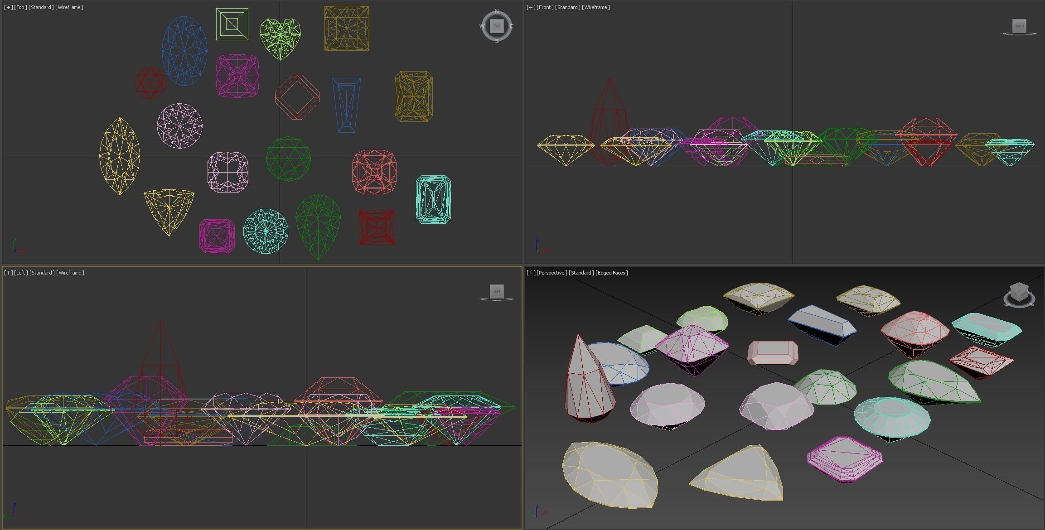Click the W letter on the ViewCube compass ring
The image size is (1045, 530).
tap(482, 26)
